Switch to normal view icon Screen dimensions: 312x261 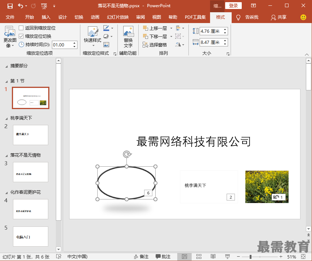pos(184,257)
